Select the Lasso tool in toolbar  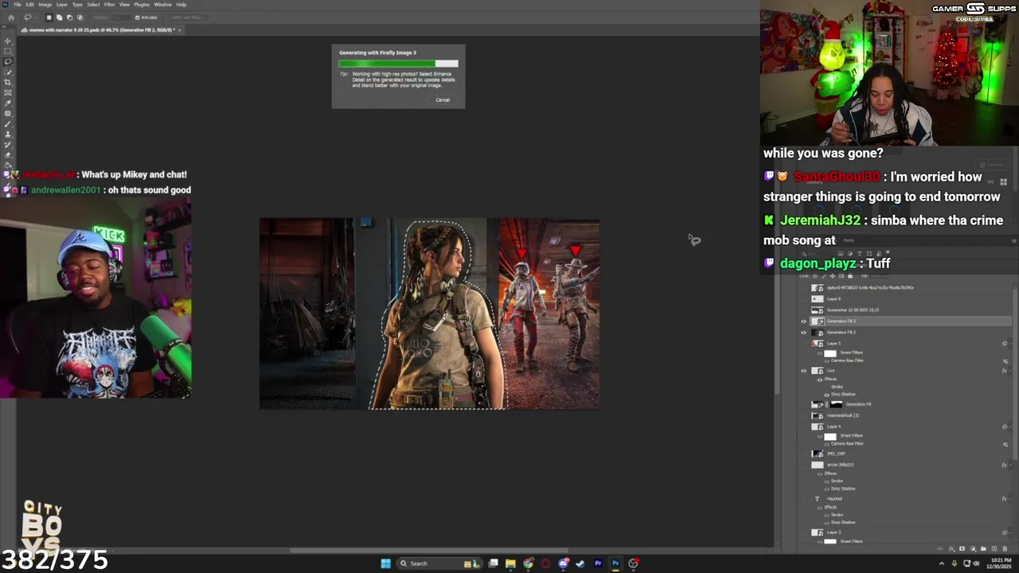[8, 61]
